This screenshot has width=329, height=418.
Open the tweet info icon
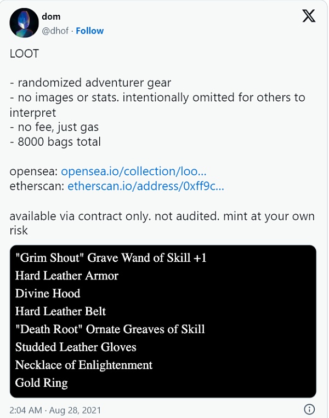click(x=309, y=409)
